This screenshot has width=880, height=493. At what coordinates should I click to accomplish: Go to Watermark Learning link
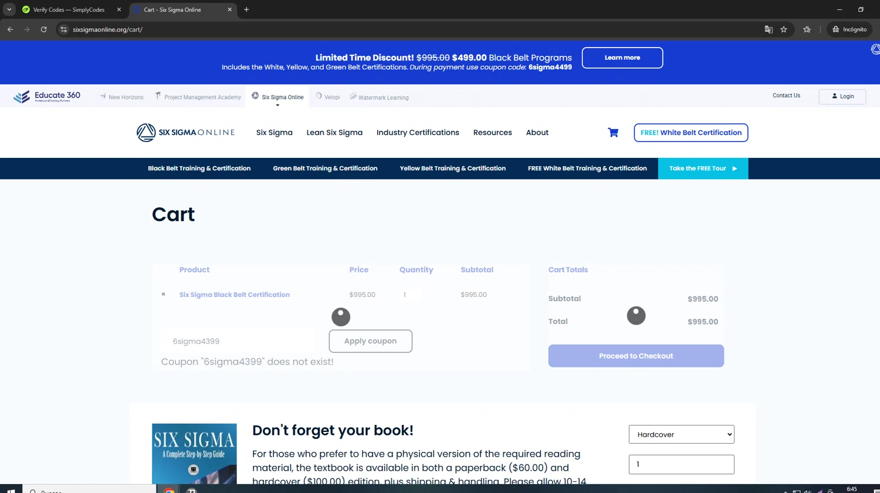[379, 97]
